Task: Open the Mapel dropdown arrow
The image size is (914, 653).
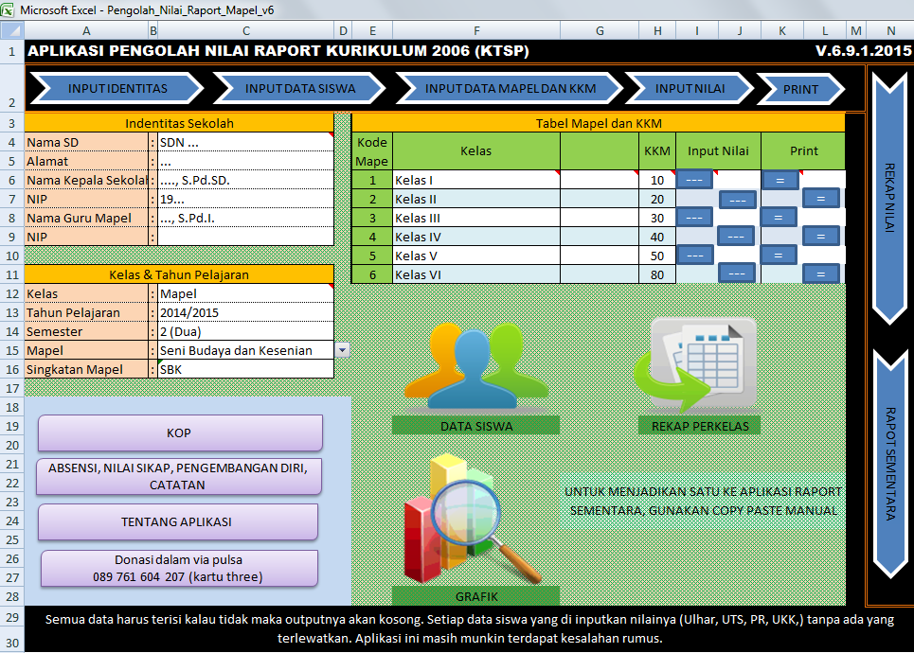Action: point(341,349)
